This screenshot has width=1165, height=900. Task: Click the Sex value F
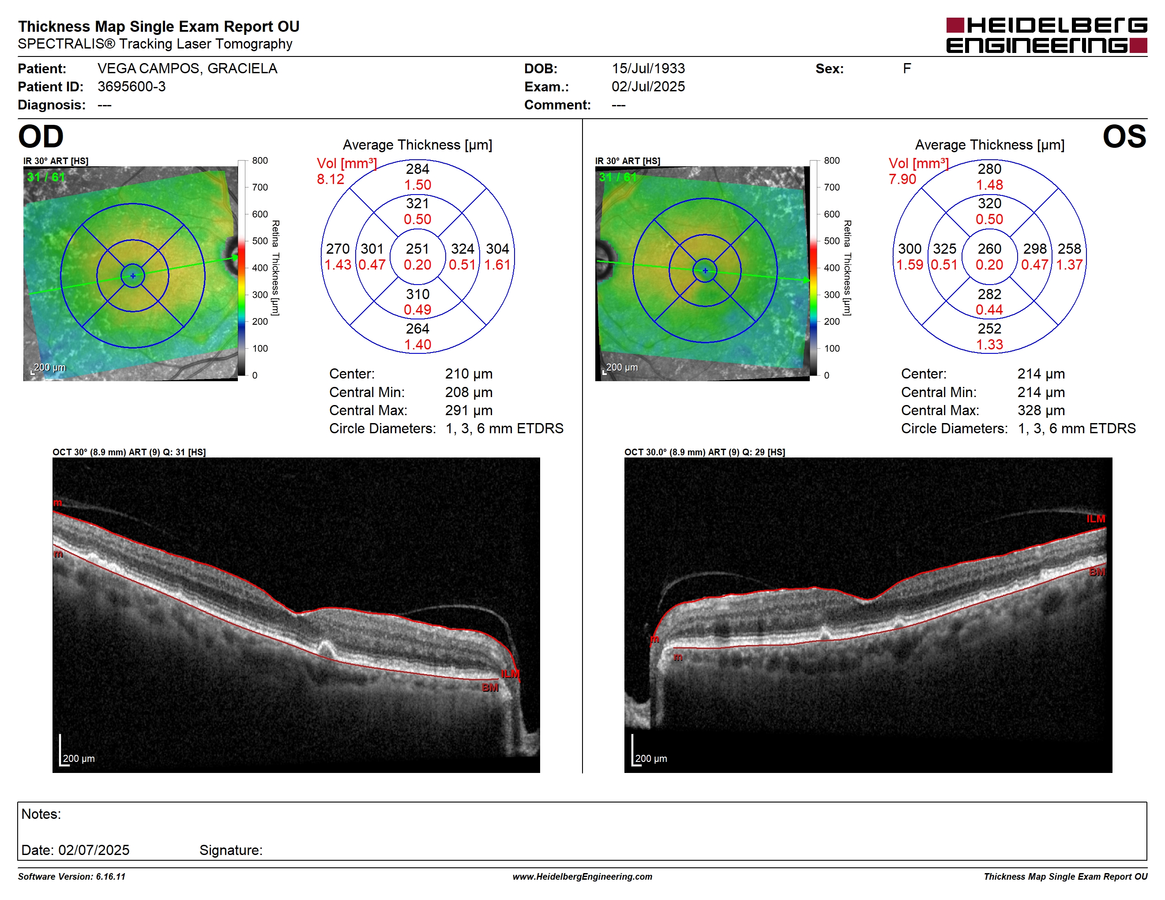[x=907, y=68]
